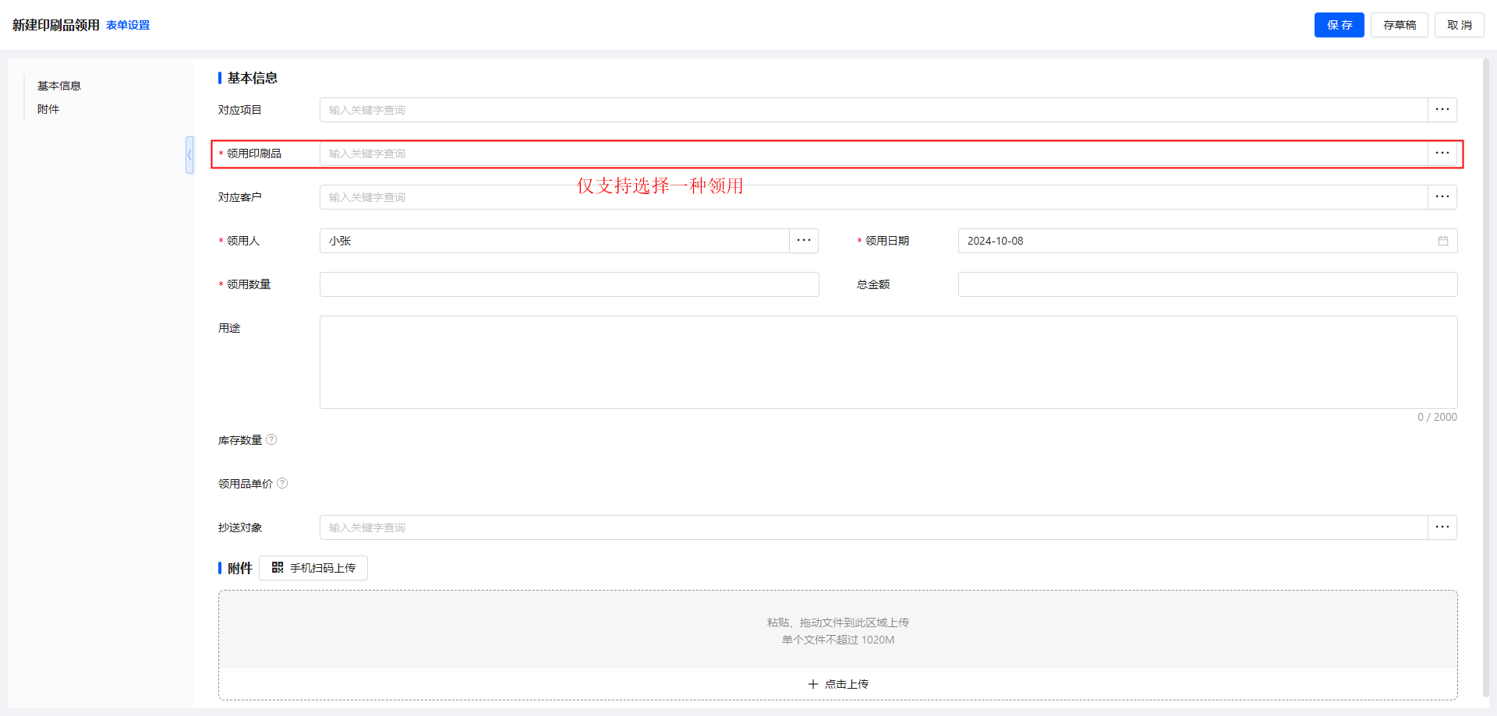Click 点击上传 to upload a file
Screen dimensions: 1497x716
[x=838, y=684]
